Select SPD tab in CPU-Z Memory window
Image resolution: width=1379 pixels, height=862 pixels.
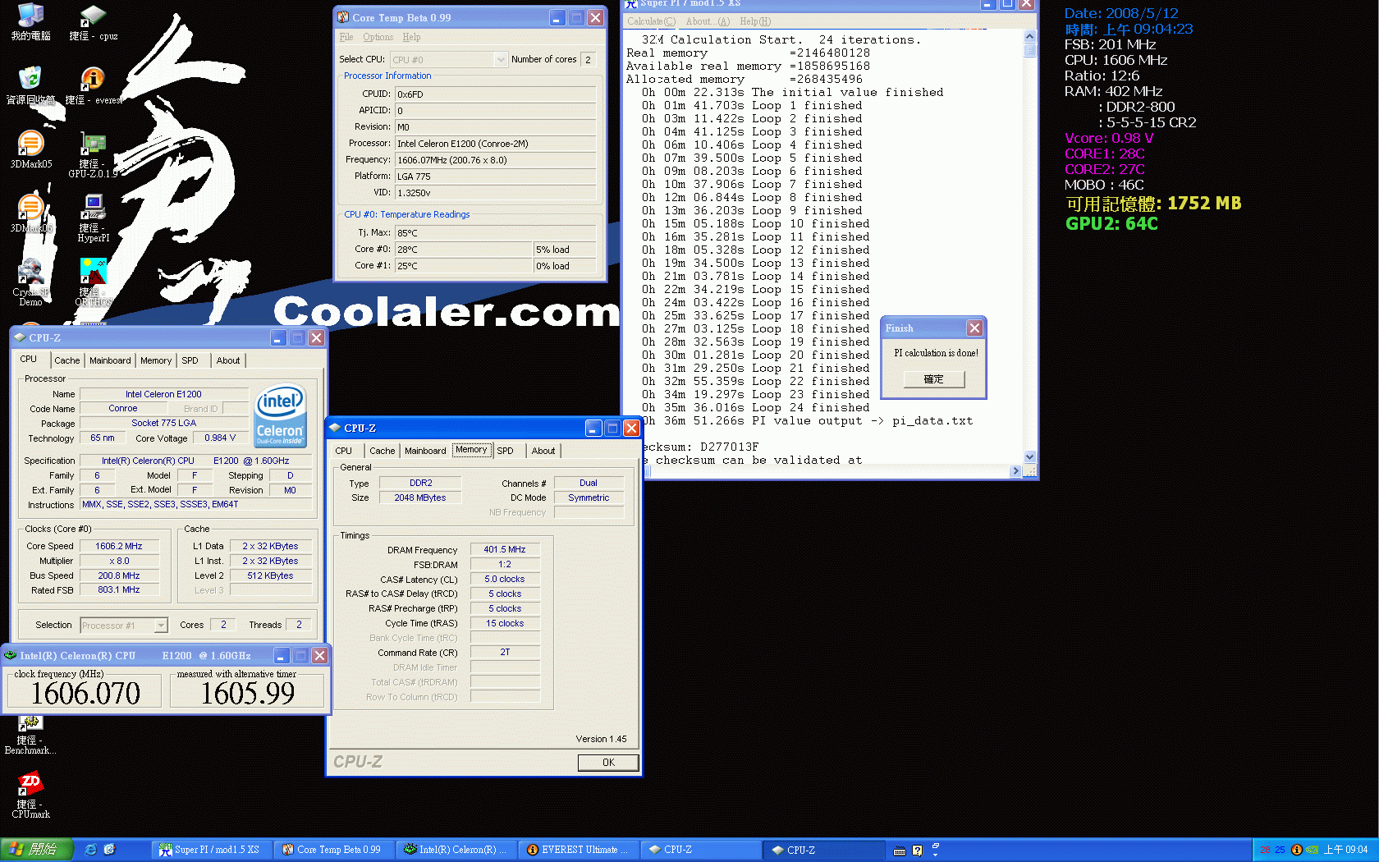(x=506, y=451)
